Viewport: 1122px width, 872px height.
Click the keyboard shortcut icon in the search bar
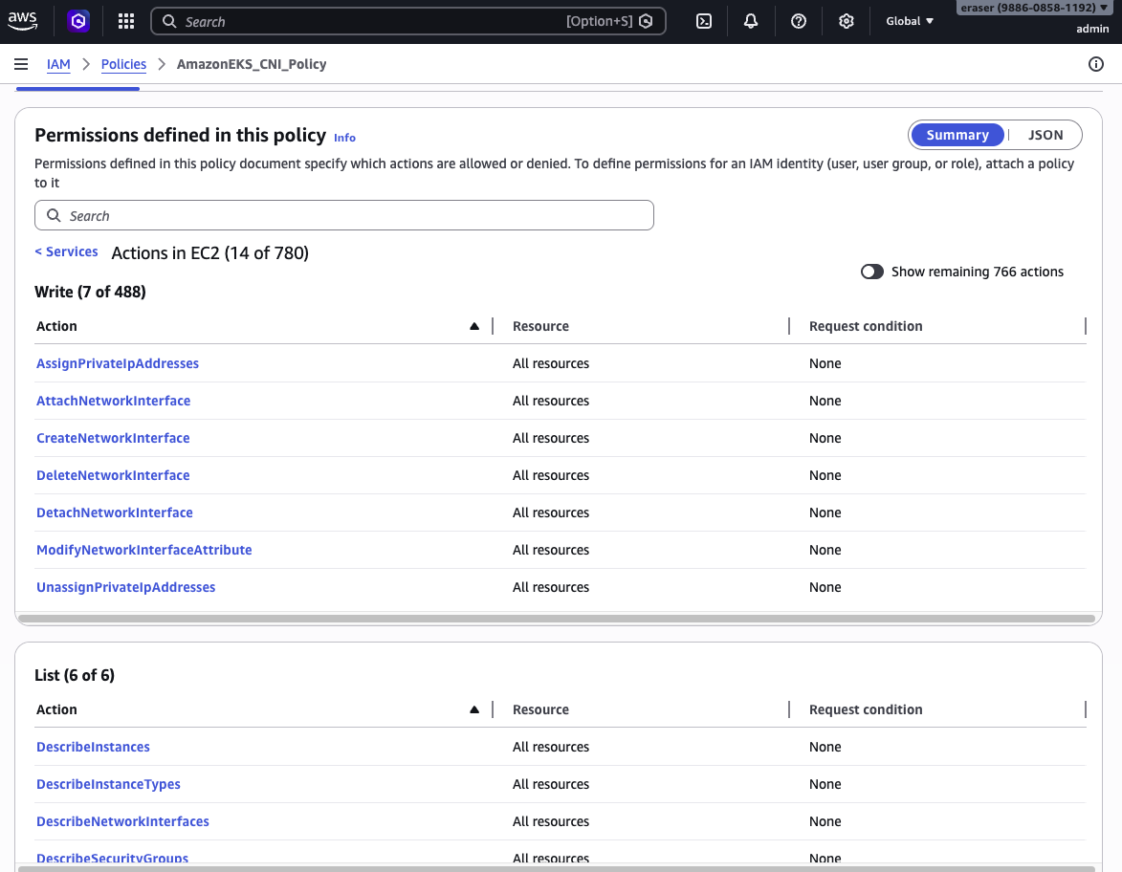[x=648, y=20]
